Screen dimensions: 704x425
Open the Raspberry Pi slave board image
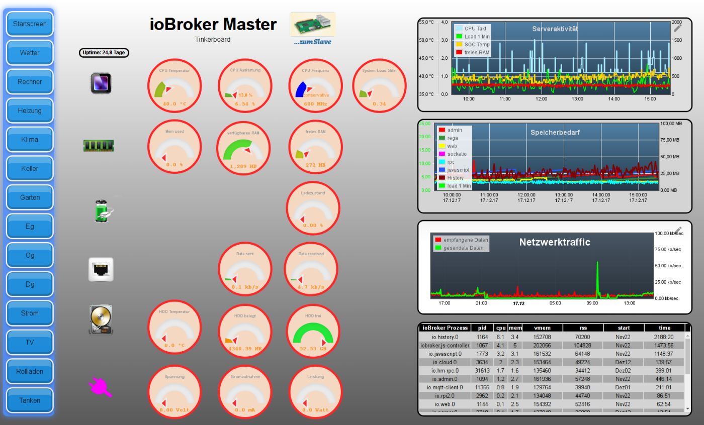pos(313,24)
